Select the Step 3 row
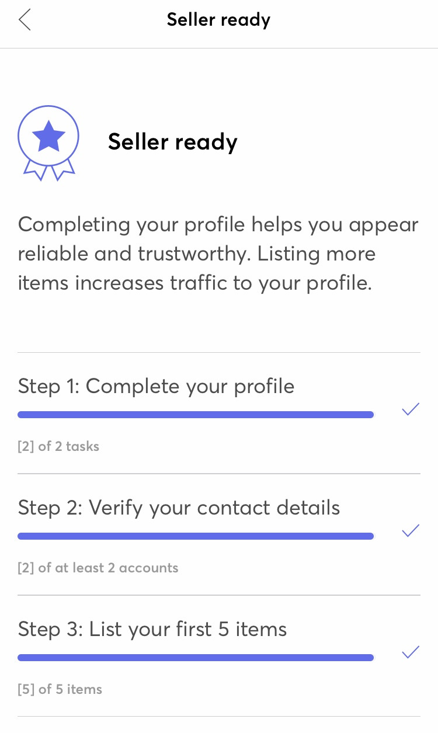 (219, 656)
